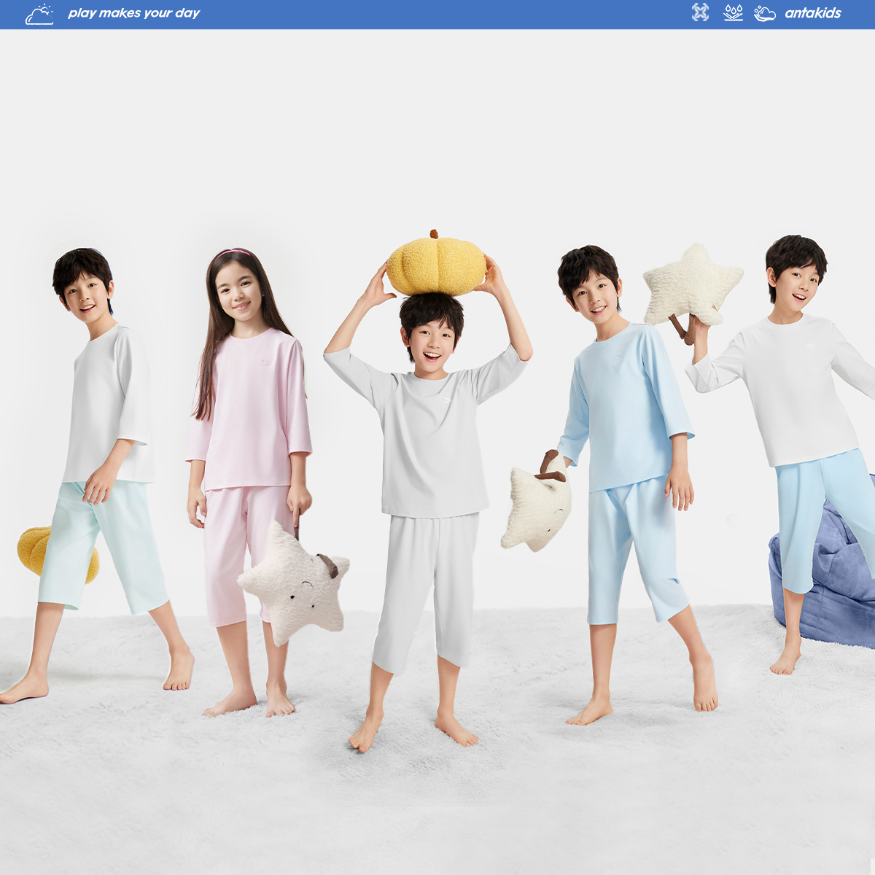Viewport: 875px width, 875px height.
Task: Click the "antakids" brand name
Action: 813,13
